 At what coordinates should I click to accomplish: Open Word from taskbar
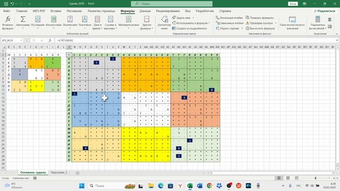[200, 186]
